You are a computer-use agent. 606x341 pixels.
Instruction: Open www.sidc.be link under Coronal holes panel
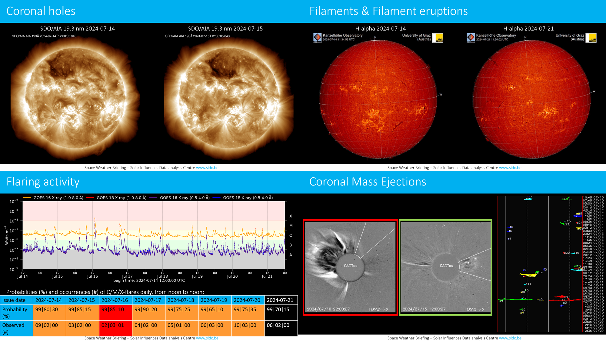pyautogui.click(x=207, y=168)
